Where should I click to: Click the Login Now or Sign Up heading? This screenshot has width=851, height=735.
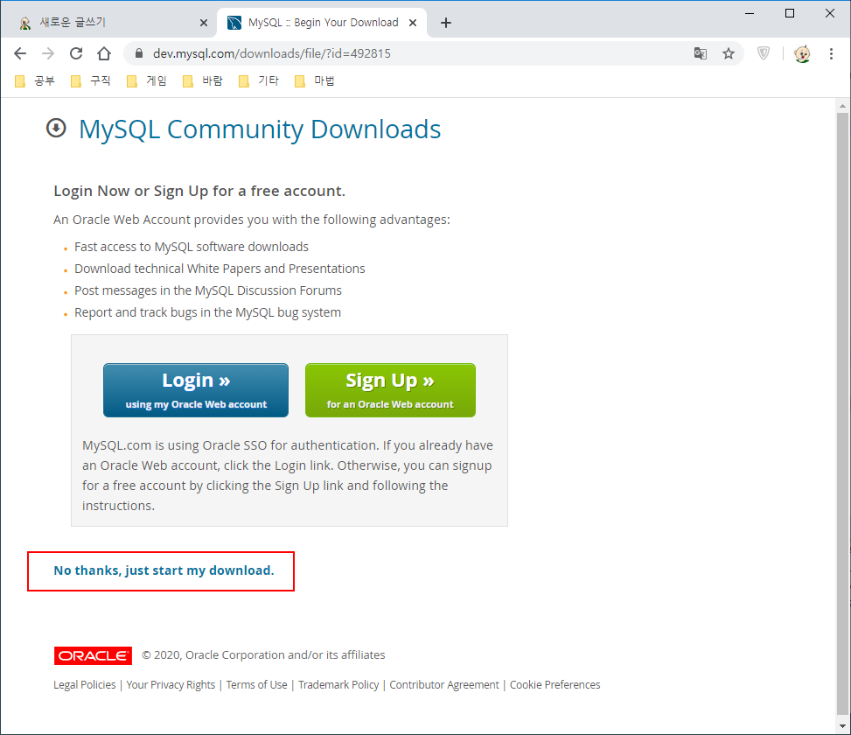(199, 191)
